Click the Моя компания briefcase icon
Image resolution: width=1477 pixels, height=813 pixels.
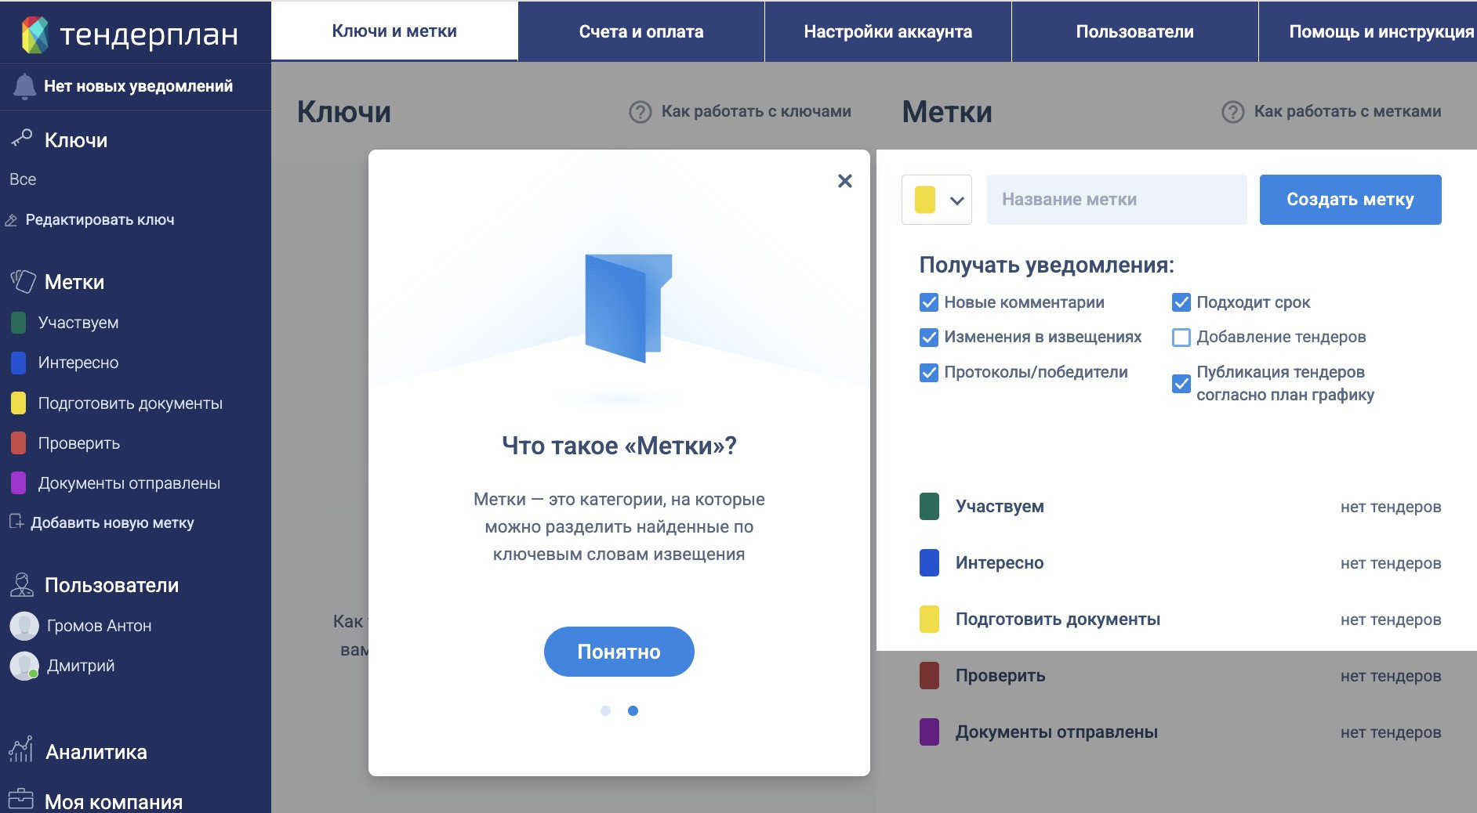click(21, 799)
